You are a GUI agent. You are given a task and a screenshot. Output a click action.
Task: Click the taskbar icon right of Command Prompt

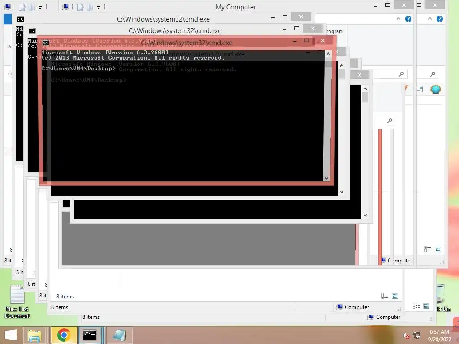(119, 335)
